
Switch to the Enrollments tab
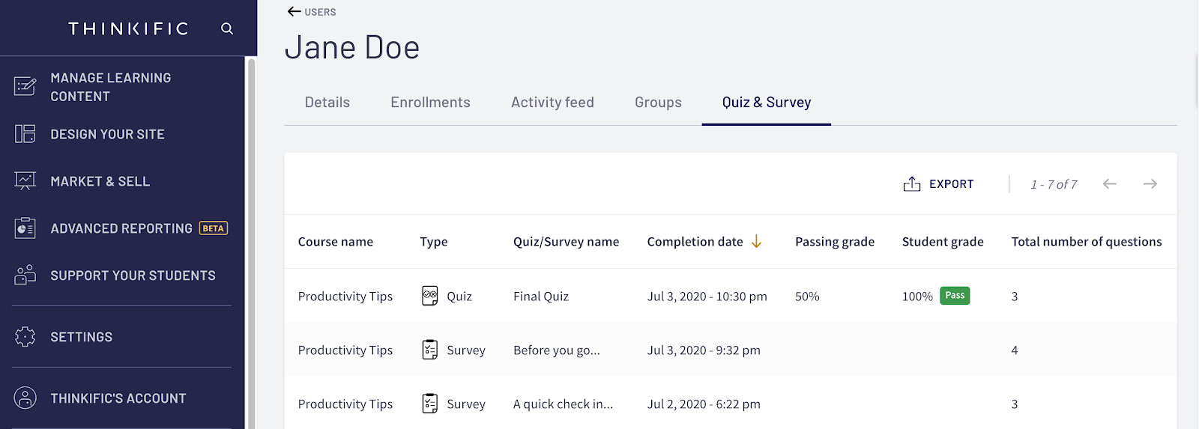430,103
